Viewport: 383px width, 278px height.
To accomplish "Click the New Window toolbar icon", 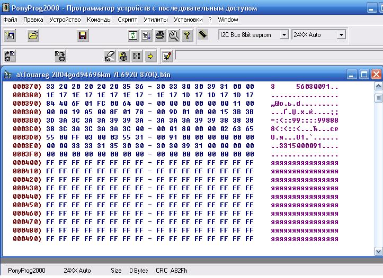I will [x=10, y=35].
